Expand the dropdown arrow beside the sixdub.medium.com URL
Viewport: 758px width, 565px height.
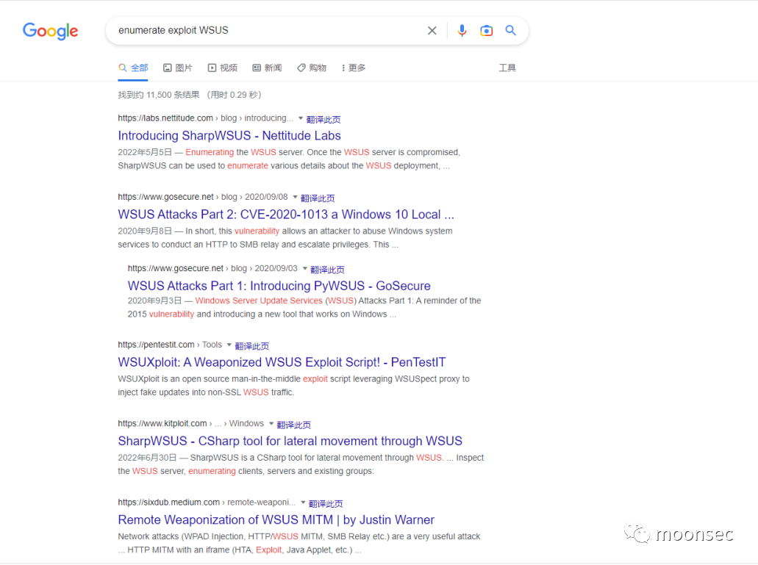tap(303, 503)
